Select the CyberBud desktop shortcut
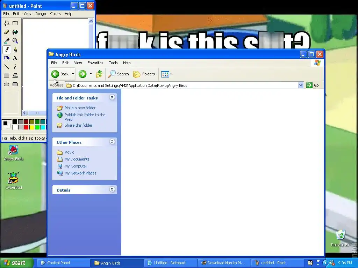 (14, 181)
